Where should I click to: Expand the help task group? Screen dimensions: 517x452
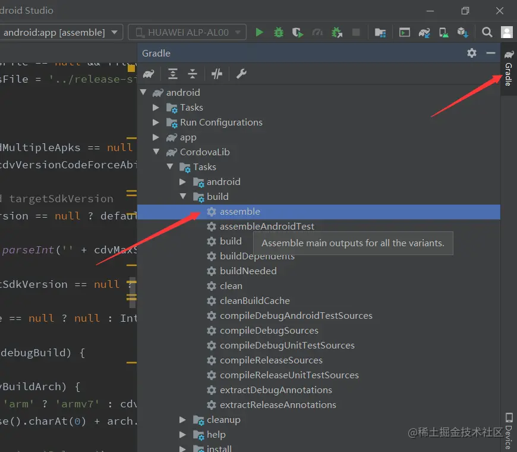coord(182,434)
